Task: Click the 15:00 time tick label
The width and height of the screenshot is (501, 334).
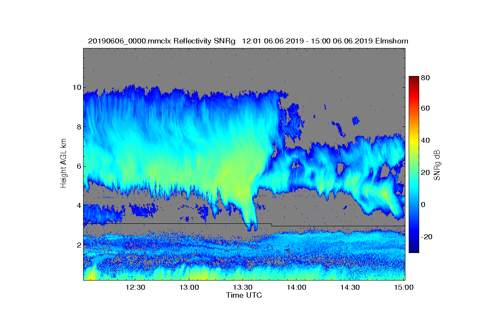Action: coord(404,287)
